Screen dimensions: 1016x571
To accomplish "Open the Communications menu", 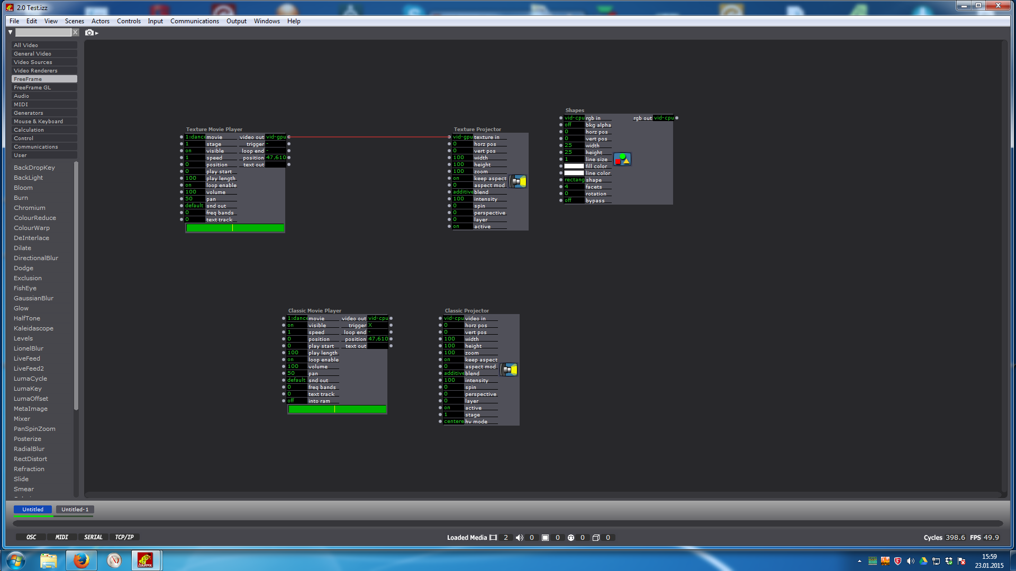I will (x=195, y=21).
